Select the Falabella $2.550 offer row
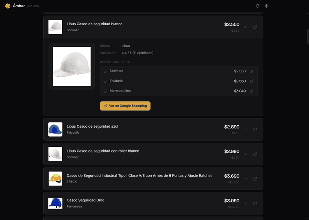This screenshot has width=309, height=220. click(x=179, y=81)
